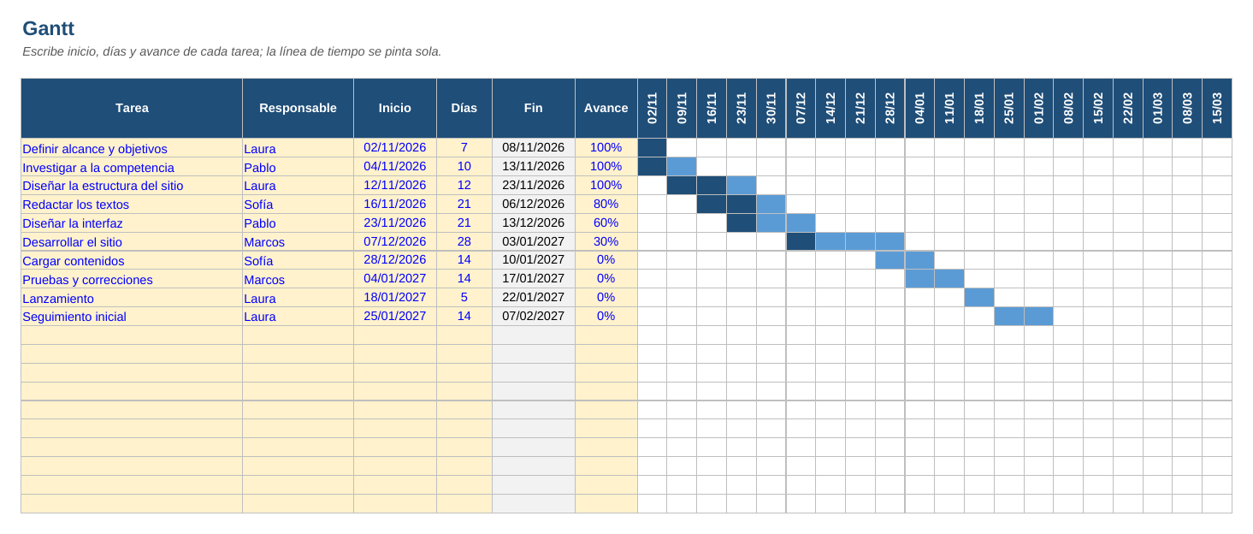This screenshot has width=1253, height=534.
Task: Select the 30% progress value
Action: [x=606, y=242]
